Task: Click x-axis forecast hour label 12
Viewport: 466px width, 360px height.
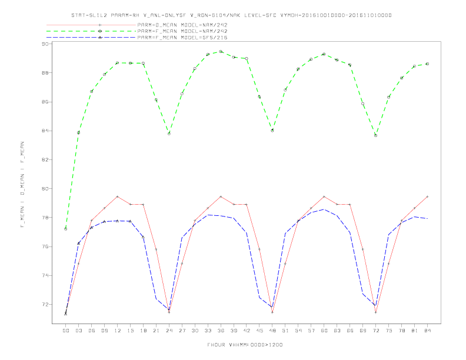Action: click(x=118, y=331)
